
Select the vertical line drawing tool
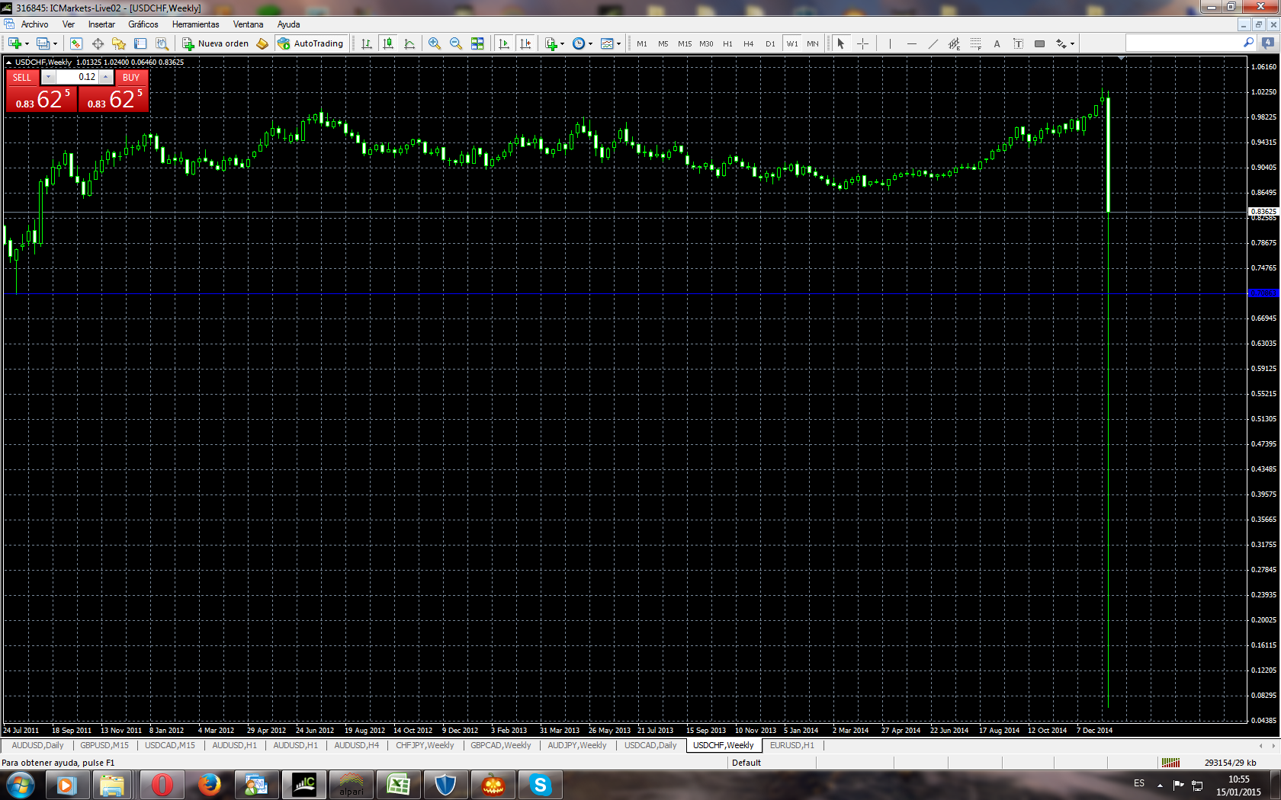[x=890, y=43]
